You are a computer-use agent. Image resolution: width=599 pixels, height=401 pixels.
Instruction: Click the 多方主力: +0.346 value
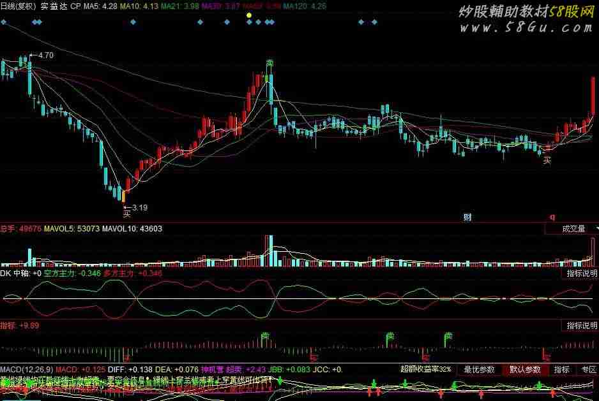point(133,273)
